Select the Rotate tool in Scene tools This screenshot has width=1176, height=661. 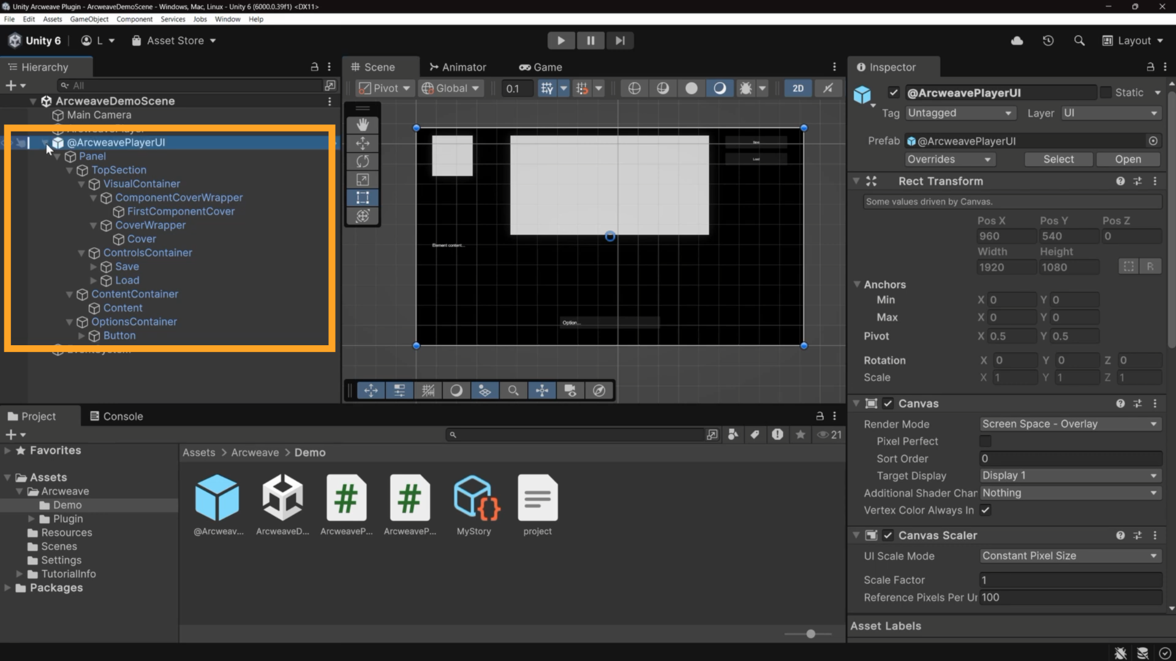(x=363, y=162)
